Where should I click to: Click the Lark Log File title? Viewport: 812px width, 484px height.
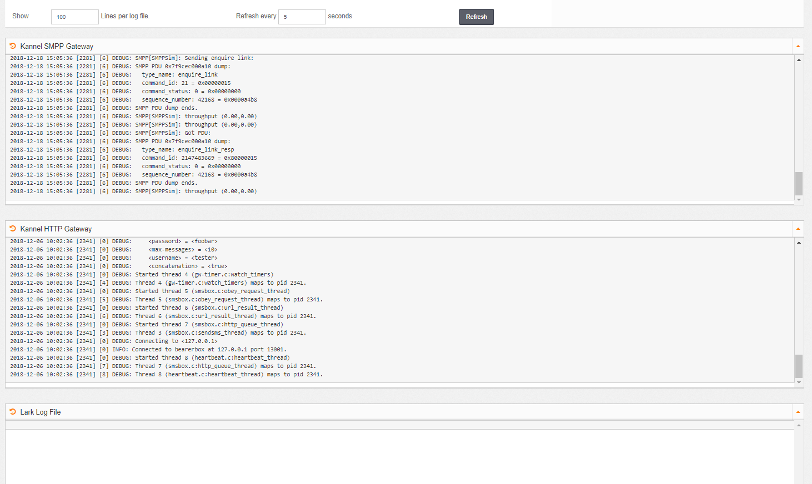[41, 412]
